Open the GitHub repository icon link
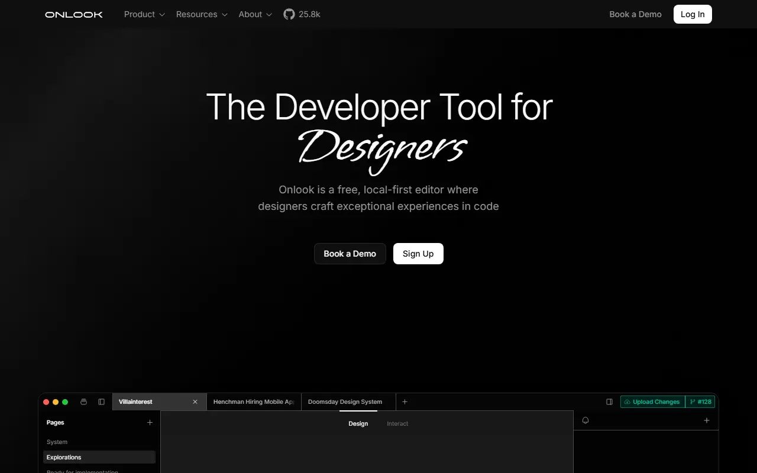The width and height of the screenshot is (757, 473). [289, 14]
